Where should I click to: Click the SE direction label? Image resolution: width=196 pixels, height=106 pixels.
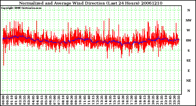(189, 60)
